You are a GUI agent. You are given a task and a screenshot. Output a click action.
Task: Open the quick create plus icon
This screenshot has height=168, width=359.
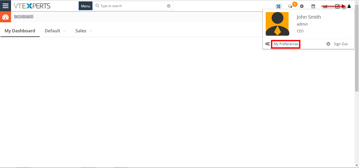[x=302, y=6]
